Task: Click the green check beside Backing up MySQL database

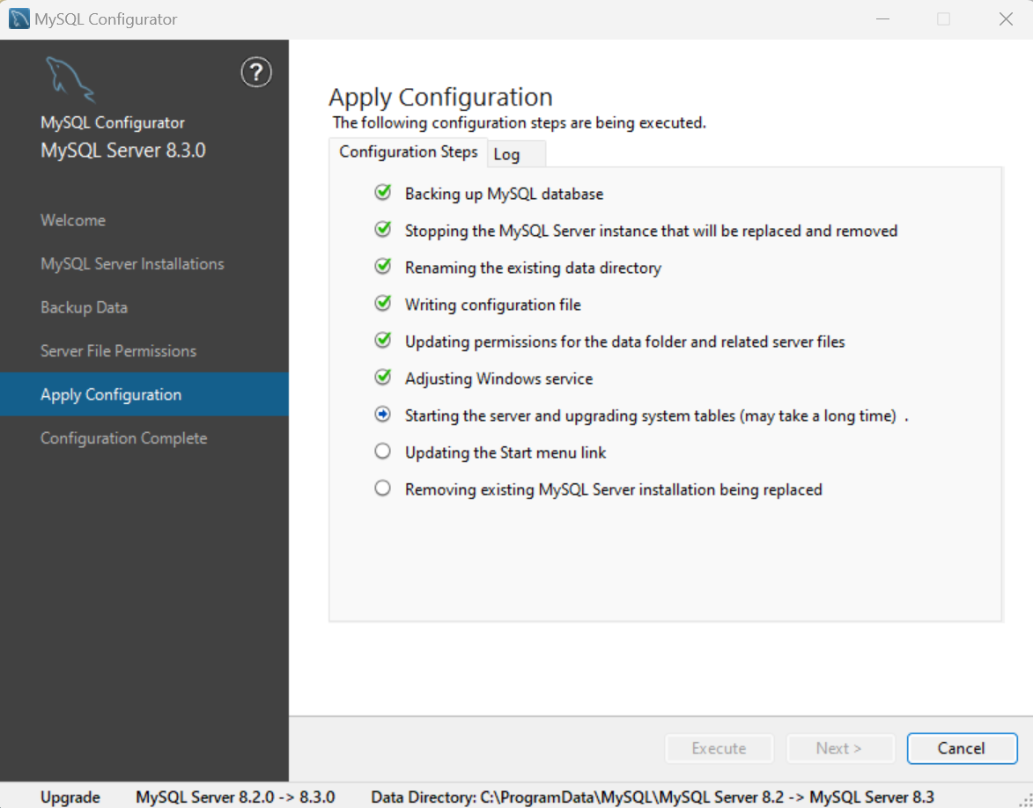Action: pyautogui.click(x=382, y=192)
